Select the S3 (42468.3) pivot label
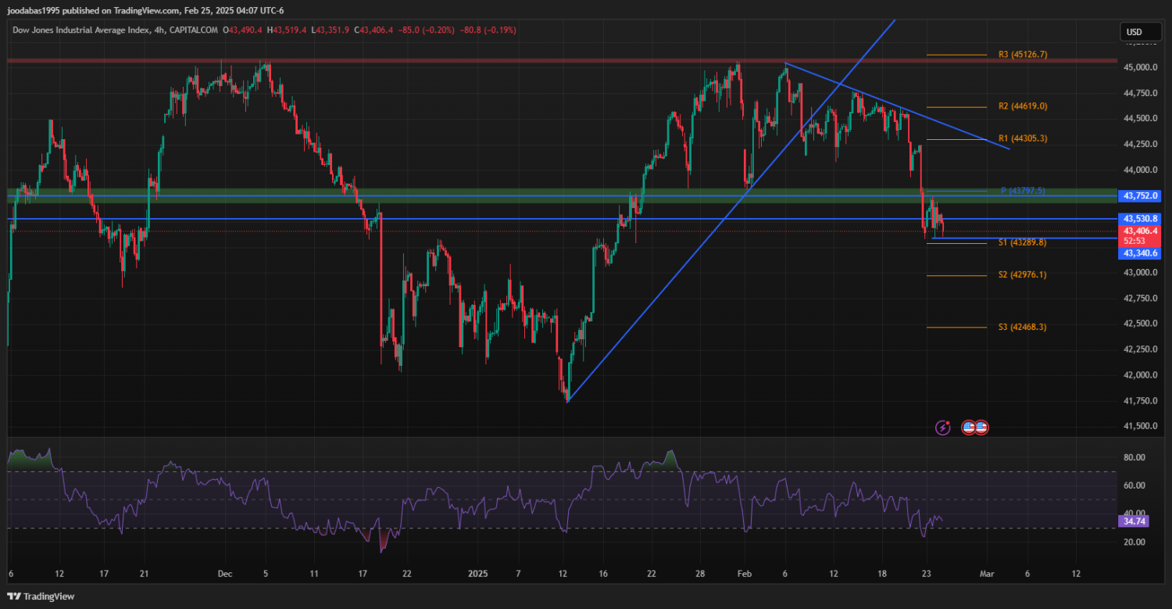 (x=1023, y=327)
